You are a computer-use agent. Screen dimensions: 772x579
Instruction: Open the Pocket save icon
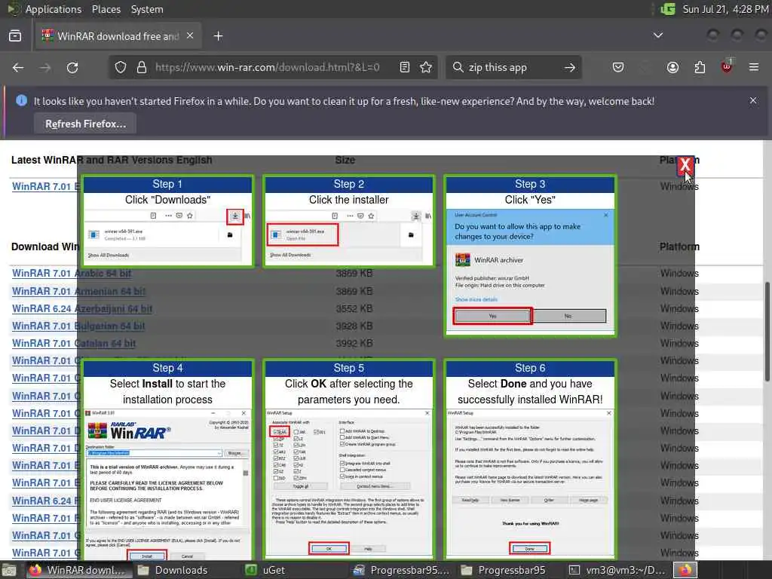tap(618, 67)
